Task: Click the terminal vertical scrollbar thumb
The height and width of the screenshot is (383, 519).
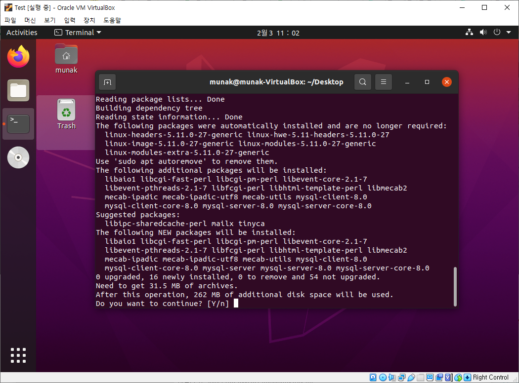Action: [x=455, y=286]
